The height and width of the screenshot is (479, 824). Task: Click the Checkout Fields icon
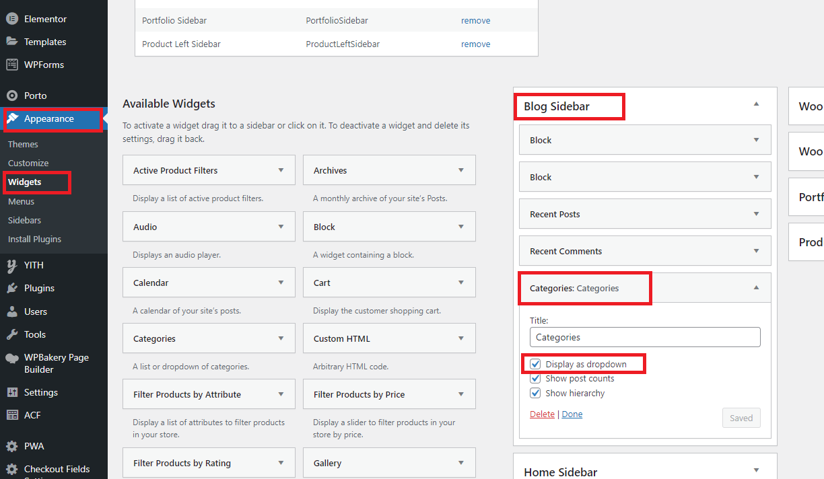click(x=12, y=469)
